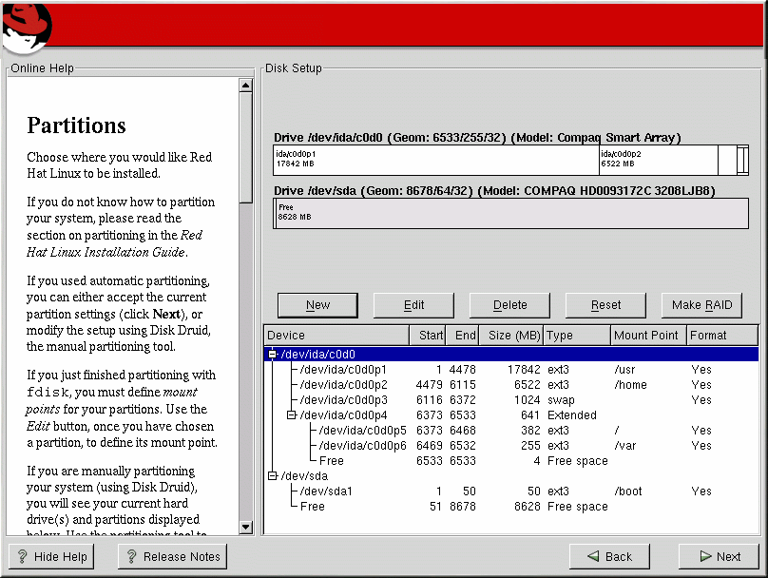Click the New partition button

click(x=317, y=305)
